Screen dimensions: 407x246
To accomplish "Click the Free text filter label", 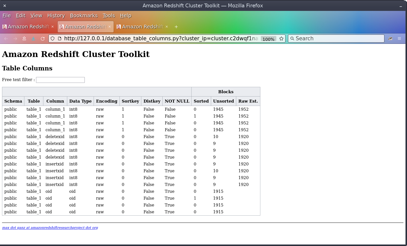I will [x=18, y=80].
